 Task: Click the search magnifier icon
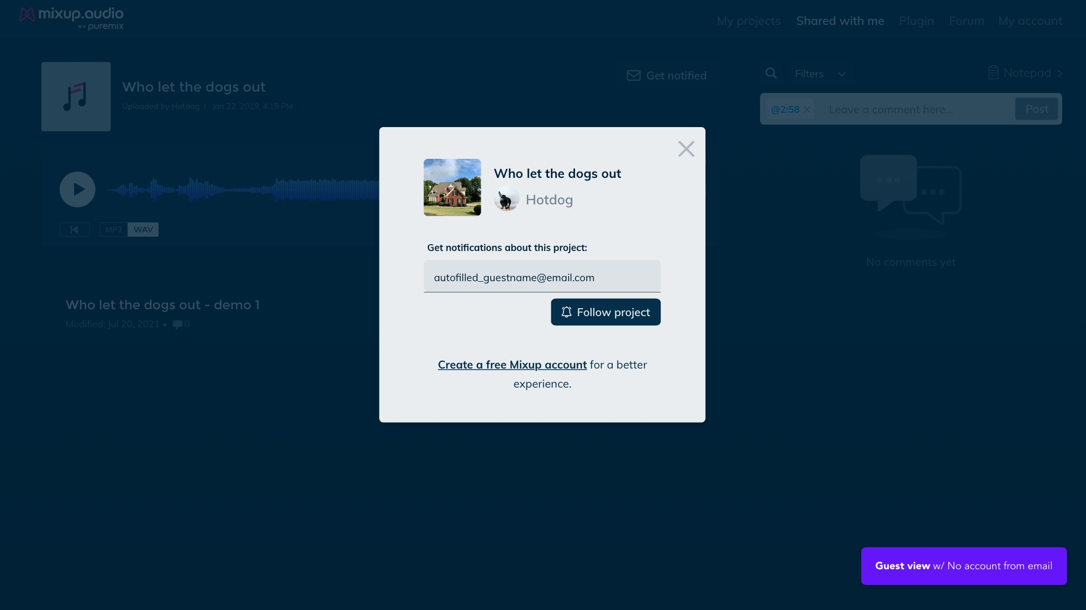(771, 73)
